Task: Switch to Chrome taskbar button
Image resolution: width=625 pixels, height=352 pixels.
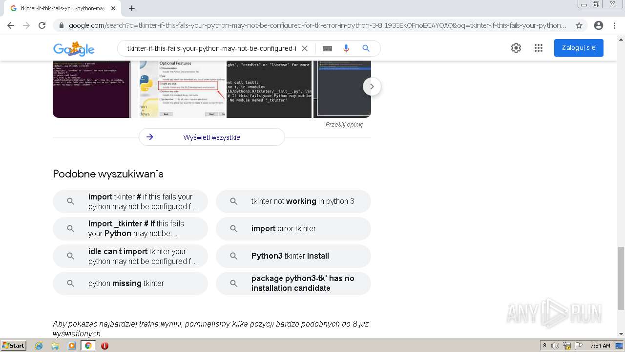Action: tap(88, 346)
